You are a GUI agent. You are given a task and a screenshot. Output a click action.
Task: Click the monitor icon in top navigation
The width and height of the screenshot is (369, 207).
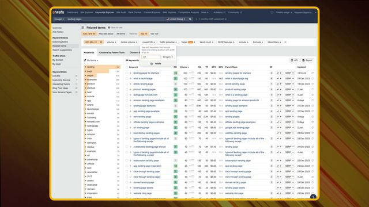[272, 13]
